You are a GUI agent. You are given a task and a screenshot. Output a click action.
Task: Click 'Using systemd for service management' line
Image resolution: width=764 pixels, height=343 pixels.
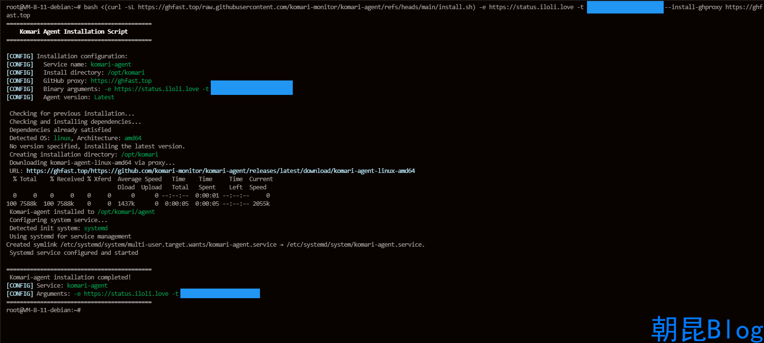coord(70,237)
